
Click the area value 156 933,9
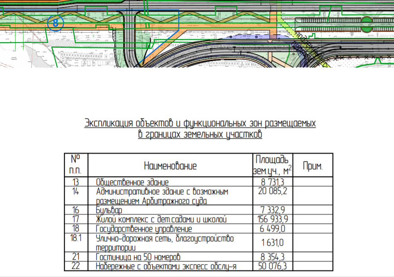(x=272, y=219)
